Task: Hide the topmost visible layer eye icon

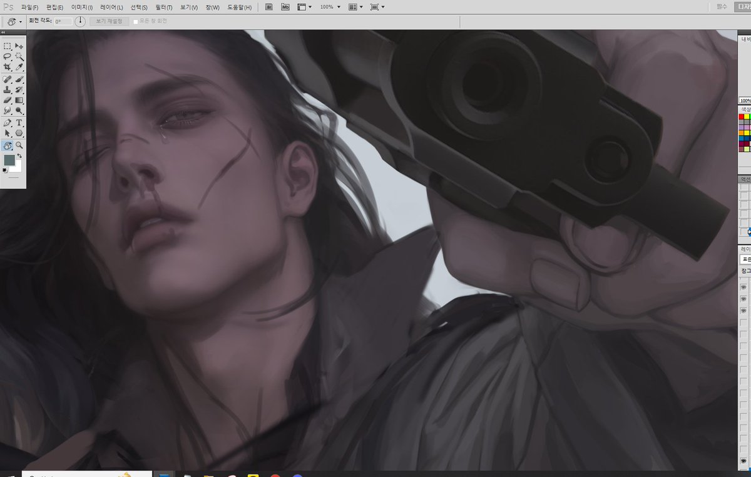Action: pos(744,287)
